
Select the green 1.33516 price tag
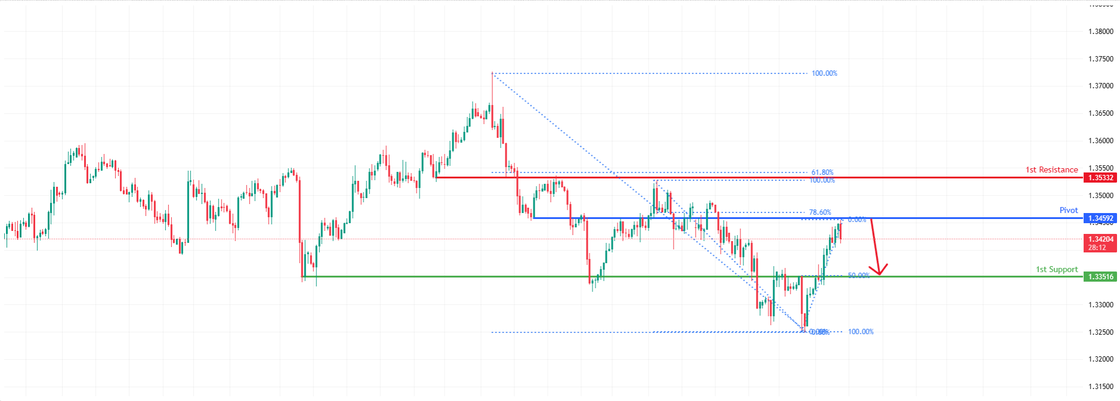tap(1100, 277)
